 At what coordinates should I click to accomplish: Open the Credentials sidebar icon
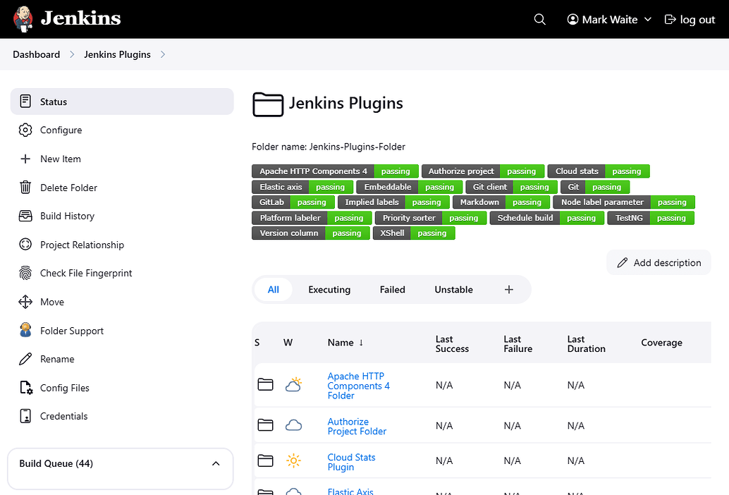coord(25,416)
